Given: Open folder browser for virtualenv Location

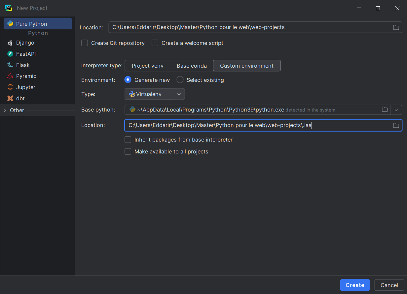Looking at the screenshot, I should click(396, 125).
